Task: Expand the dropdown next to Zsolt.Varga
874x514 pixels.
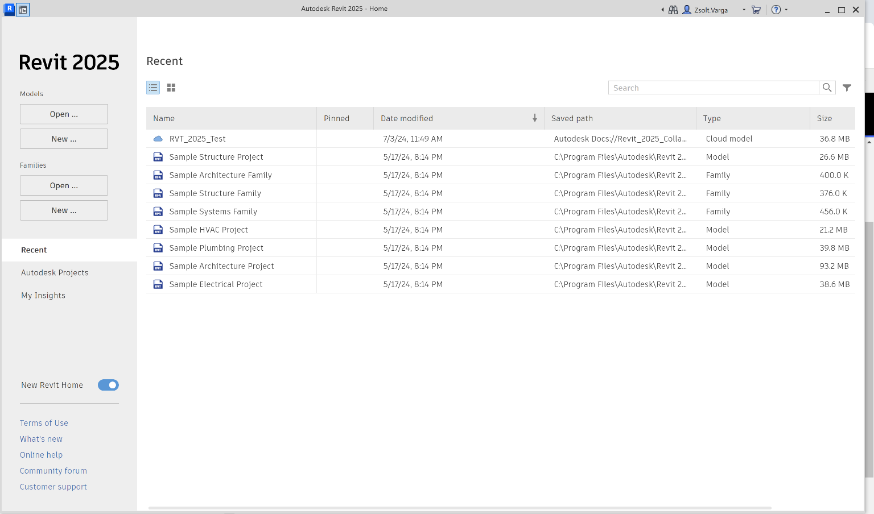Action: (x=744, y=10)
